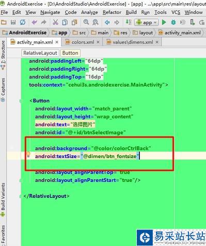
Task: Close the values\dimens.xml editor tab
Action: (157, 42)
